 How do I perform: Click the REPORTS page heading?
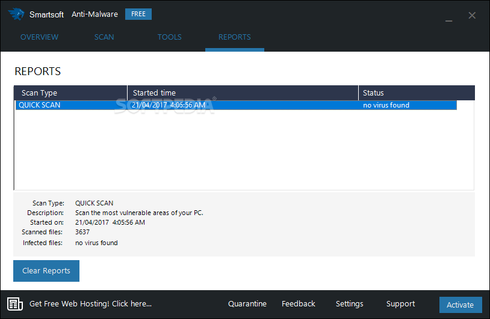37,71
